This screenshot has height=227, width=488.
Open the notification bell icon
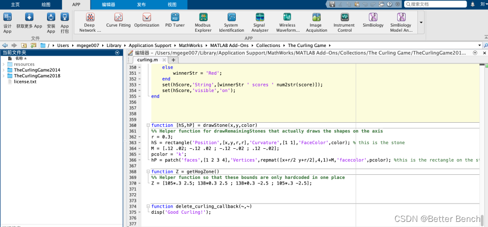point(473,5)
